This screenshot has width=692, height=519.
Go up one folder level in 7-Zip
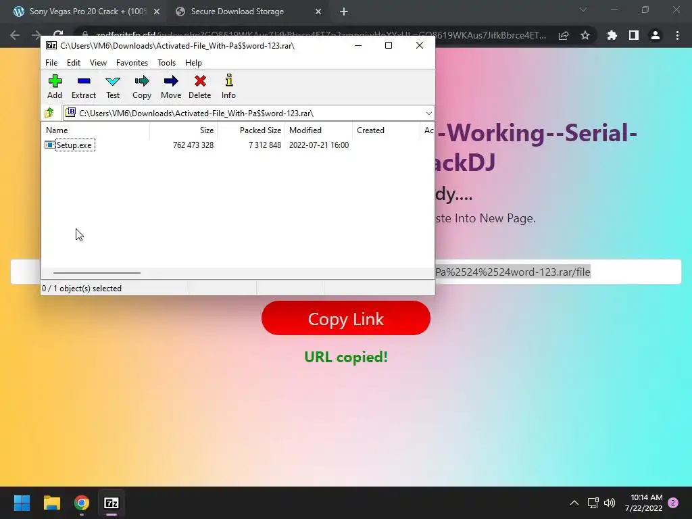tap(49, 113)
